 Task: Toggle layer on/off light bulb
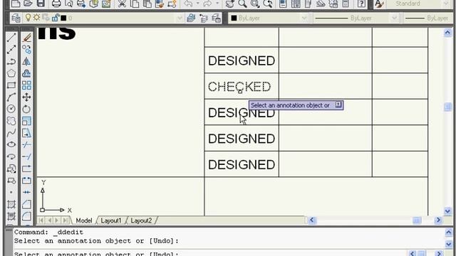coord(28,18)
